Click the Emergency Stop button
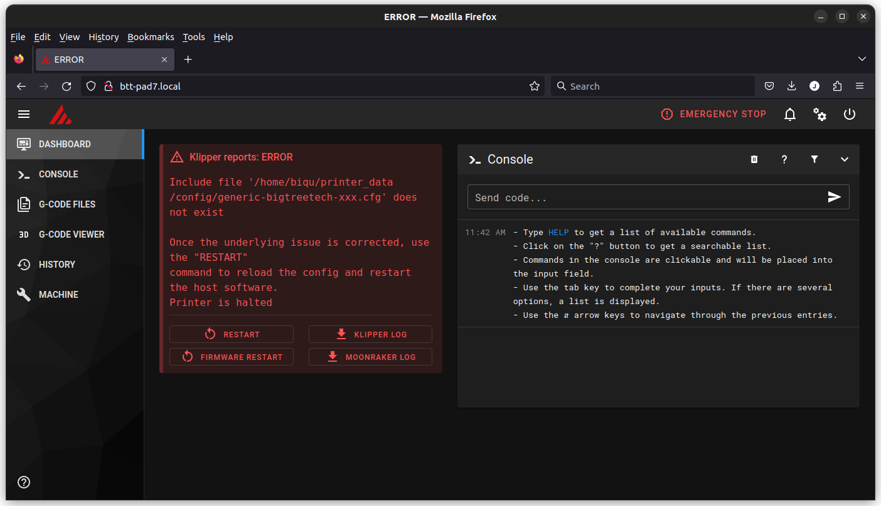This screenshot has width=881, height=506. [x=713, y=114]
